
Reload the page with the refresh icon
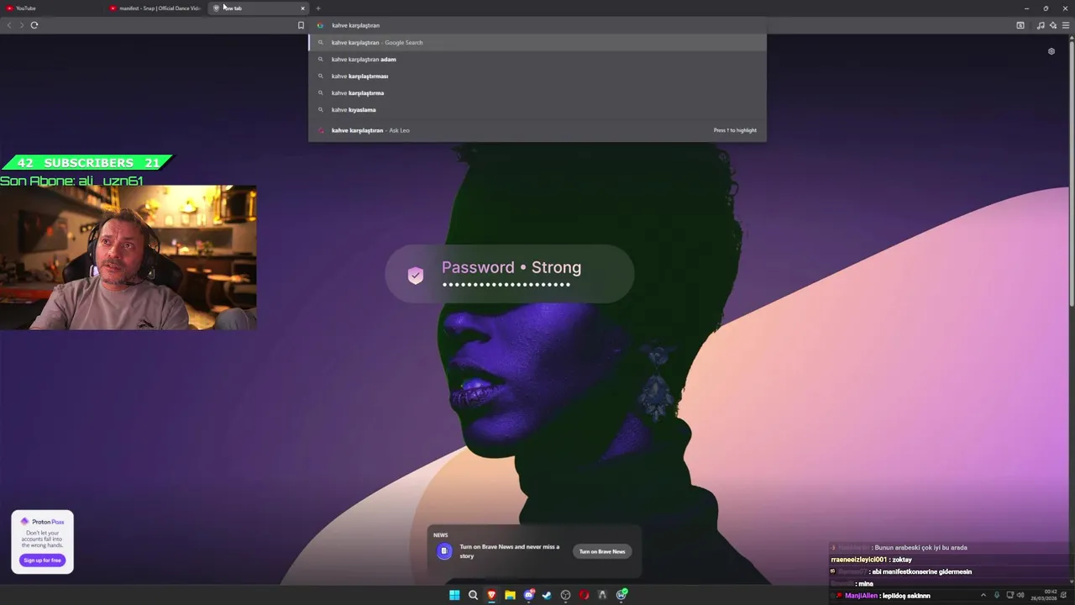pos(34,25)
